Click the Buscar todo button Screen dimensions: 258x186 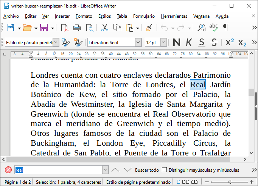pyautogui.click(x=147, y=170)
